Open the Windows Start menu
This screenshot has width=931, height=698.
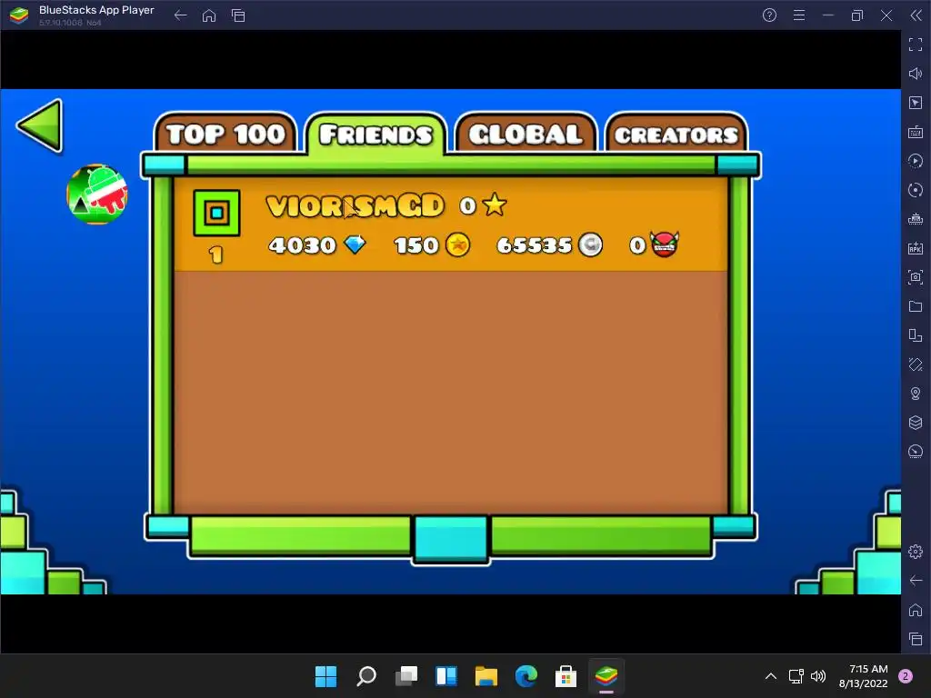pyautogui.click(x=326, y=676)
